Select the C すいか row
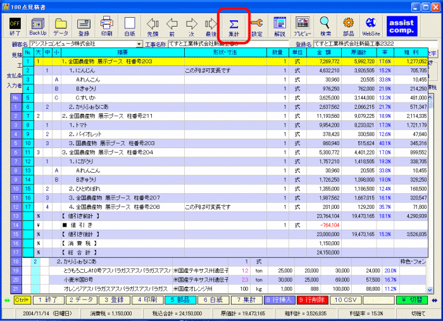Screen dimensions: 443x321 pyautogui.click(x=225, y=98)
